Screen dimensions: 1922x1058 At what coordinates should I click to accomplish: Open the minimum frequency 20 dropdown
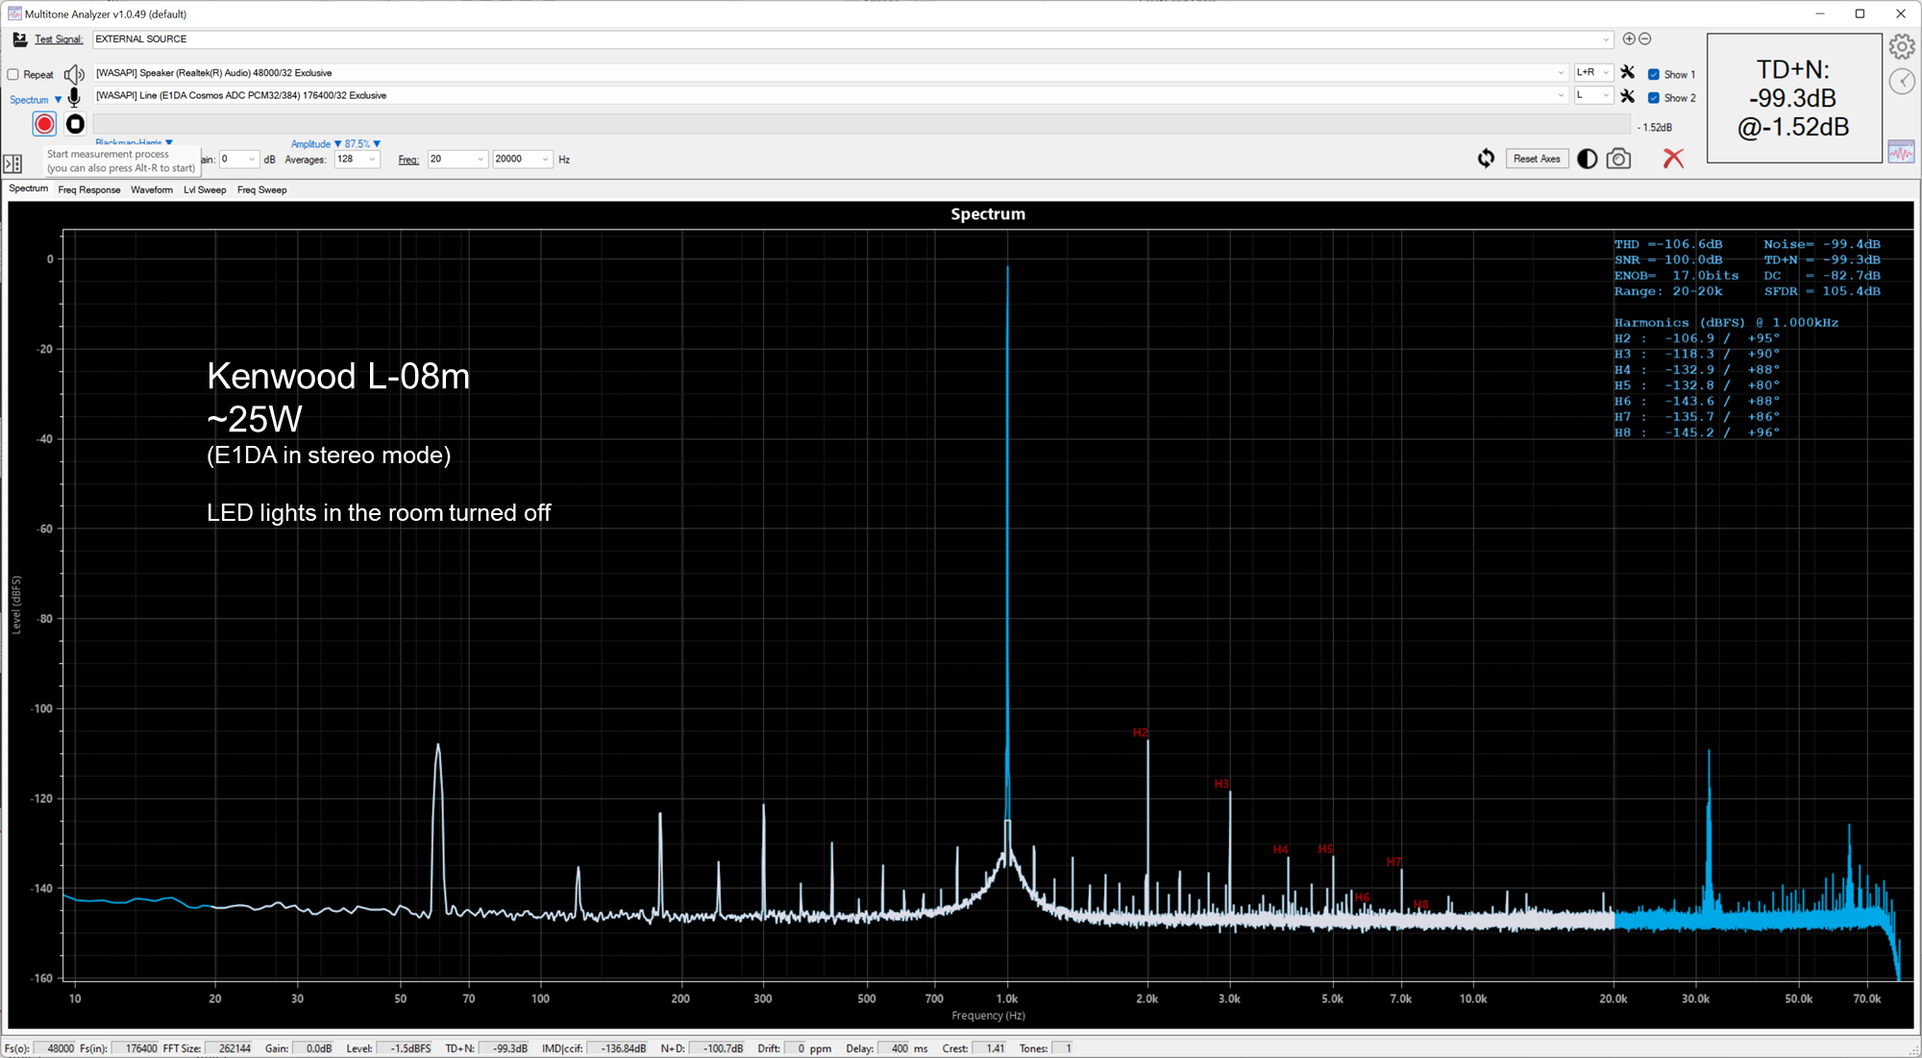[457, 160]
